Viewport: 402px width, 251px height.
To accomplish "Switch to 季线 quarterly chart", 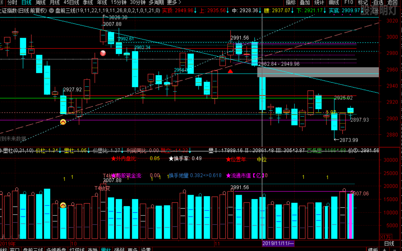I will tap(88, 2).
